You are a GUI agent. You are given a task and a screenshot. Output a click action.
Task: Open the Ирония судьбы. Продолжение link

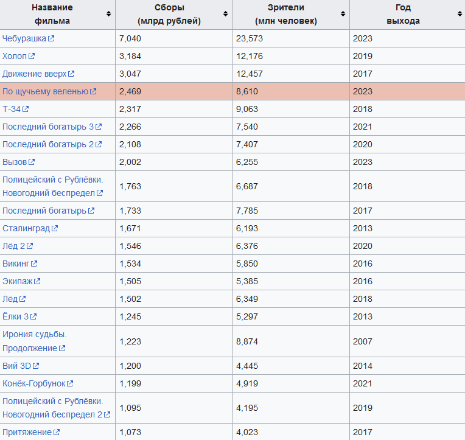click(34, 341)
